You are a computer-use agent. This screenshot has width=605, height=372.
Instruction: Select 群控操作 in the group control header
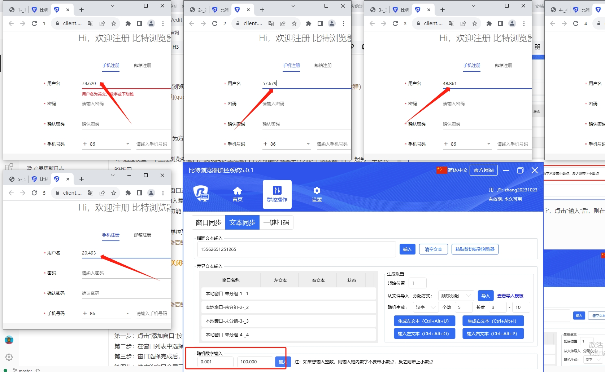coord(277,194)
